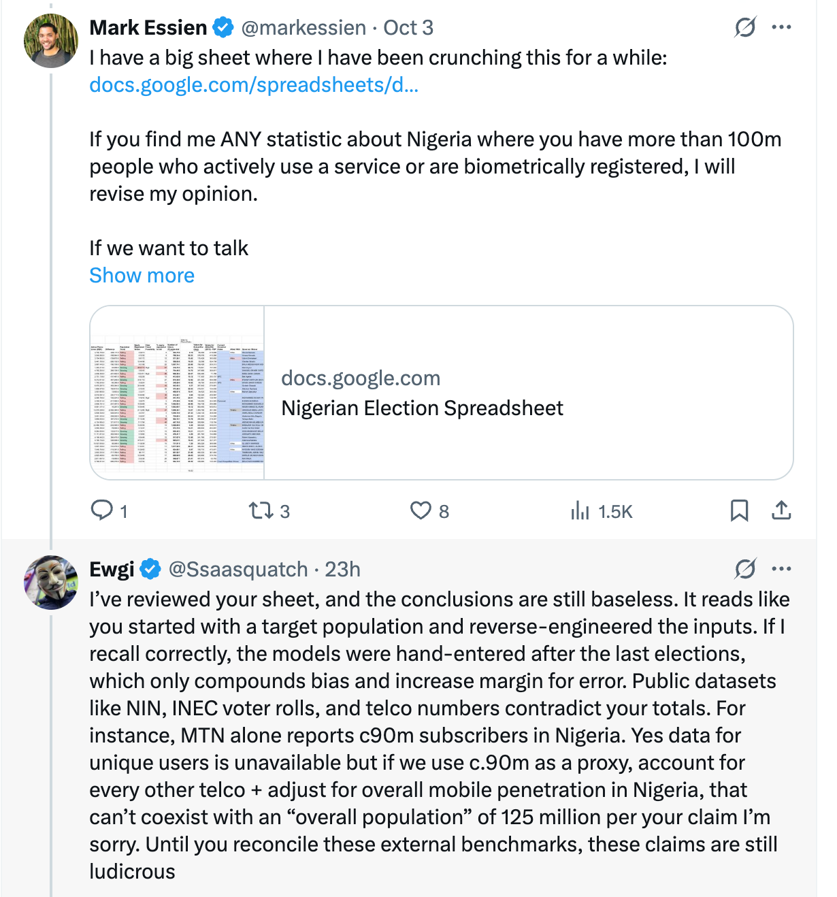Retweet Mark Essien's post
The image size is (837, 897).
(261, 510)
